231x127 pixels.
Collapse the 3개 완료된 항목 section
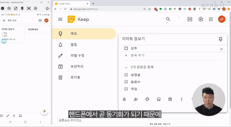point(126,68)
